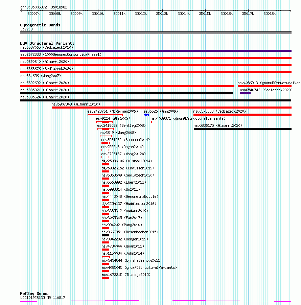The width and height of the screenshot is (301, 305).
Task: Click the black bar under nsv5836175
Action: (242, 129)
